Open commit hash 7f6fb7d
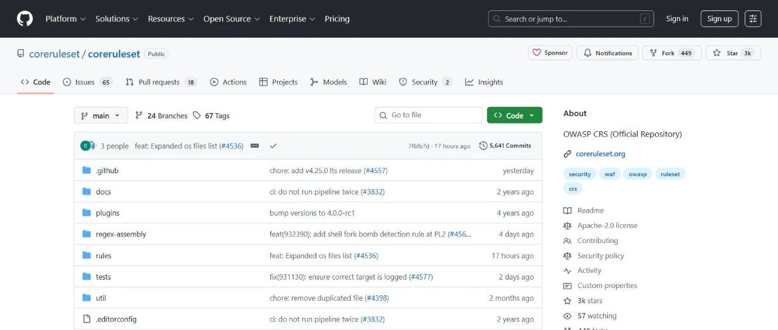778x330 pixels. [419, 146]
